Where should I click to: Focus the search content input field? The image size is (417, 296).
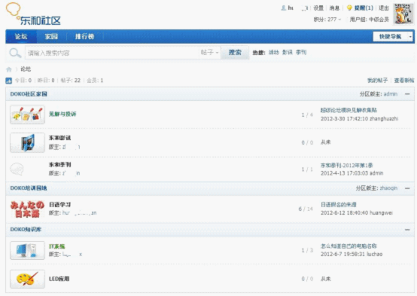point(113,53)
